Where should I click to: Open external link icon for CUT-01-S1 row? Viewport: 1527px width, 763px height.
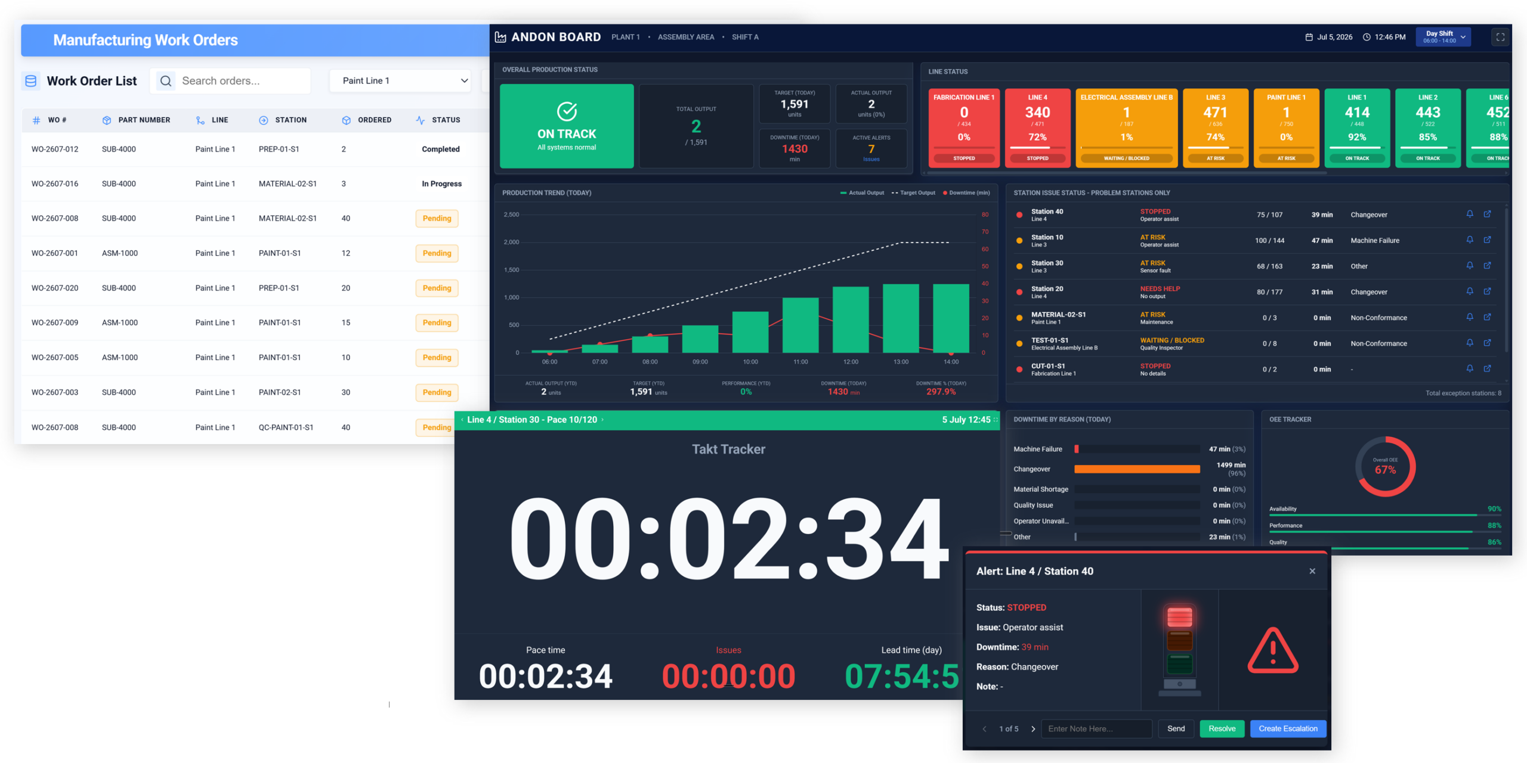point(1488,368)
